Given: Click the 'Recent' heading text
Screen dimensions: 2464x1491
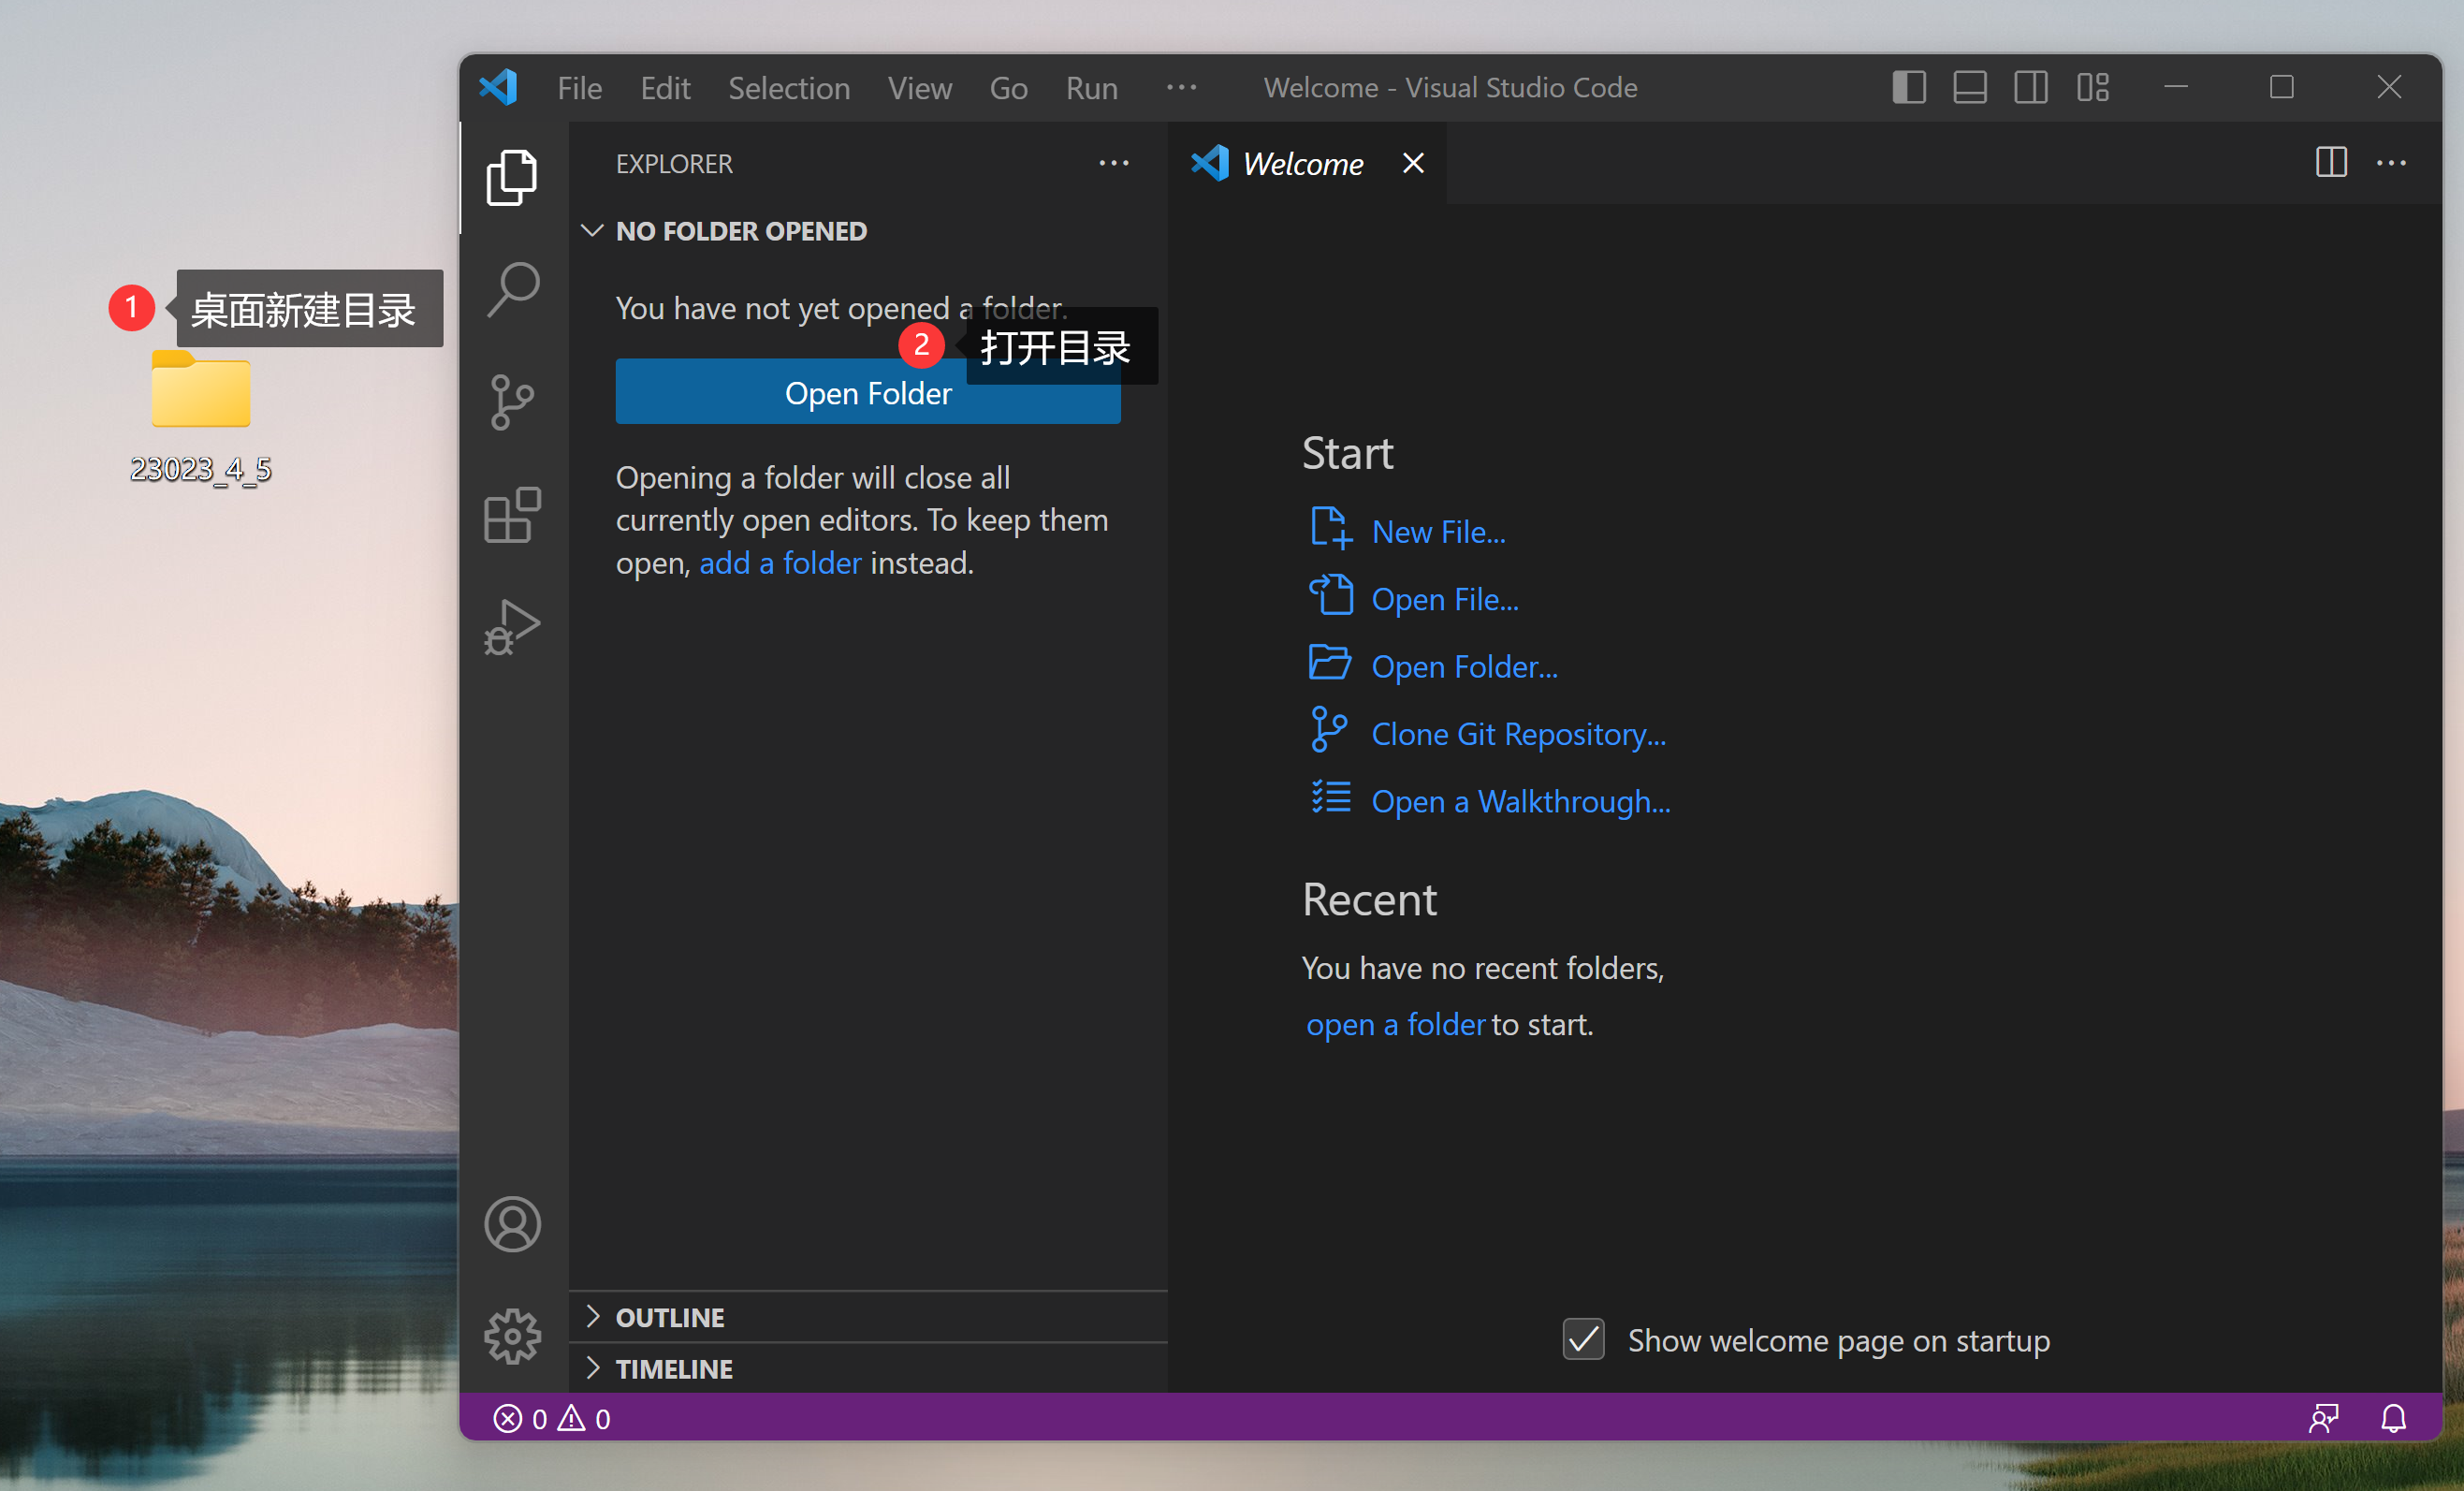Looking at the screenshot, I should 1368,900.
